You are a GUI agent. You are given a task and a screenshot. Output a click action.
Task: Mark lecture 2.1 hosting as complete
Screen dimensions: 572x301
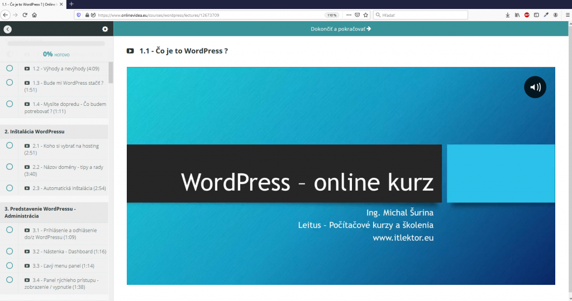[9, 145]
